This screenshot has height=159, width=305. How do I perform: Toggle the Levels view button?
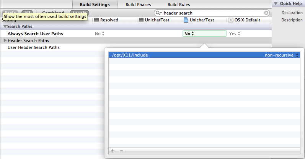80,13
